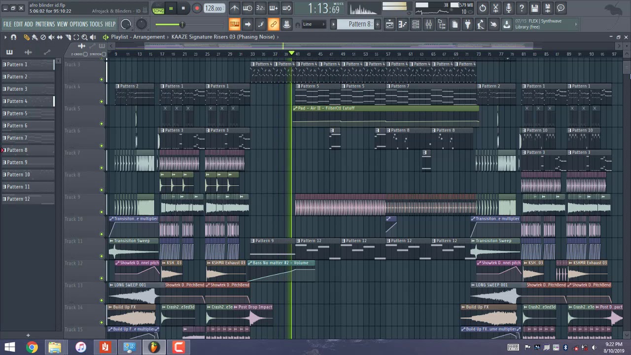Select the Slip tool in playlist toolbar
Viewport: 631px width, 355px height.
pyautogui.click(x=60, y=37)
